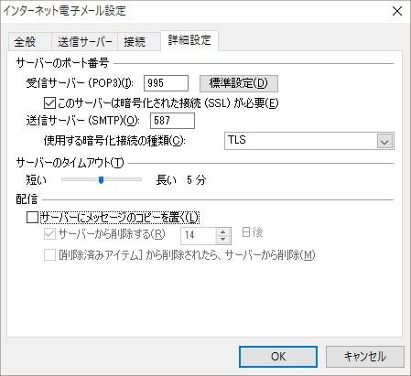Open the encryption type dropdown arrow
This screenshot has height=376, width=411.
(384, 141)
